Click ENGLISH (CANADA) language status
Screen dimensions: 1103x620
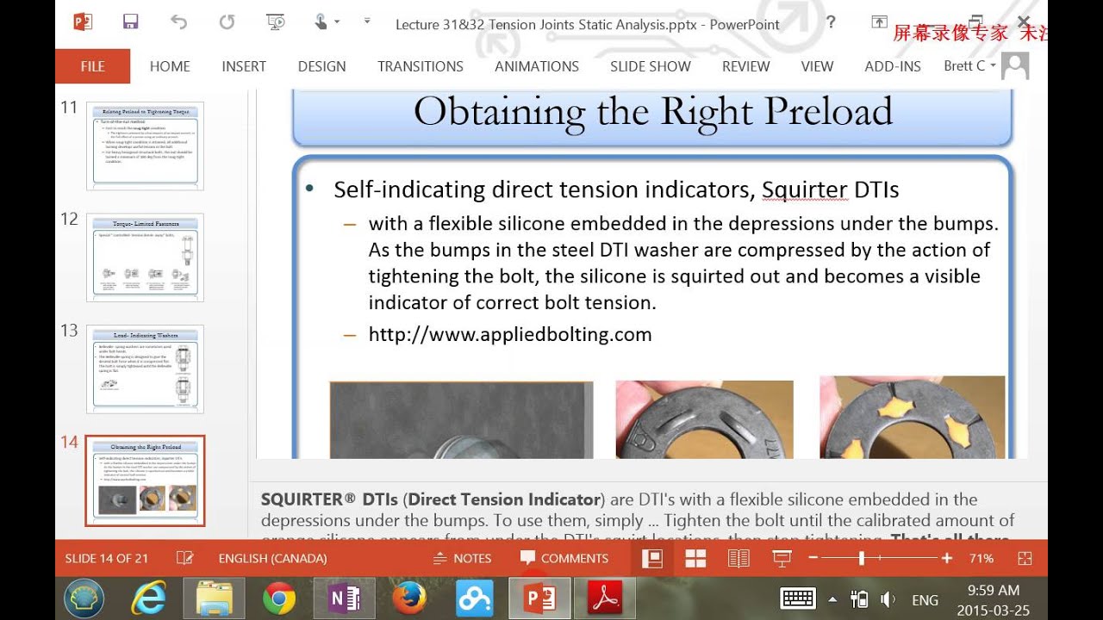(x=272, y=558)
